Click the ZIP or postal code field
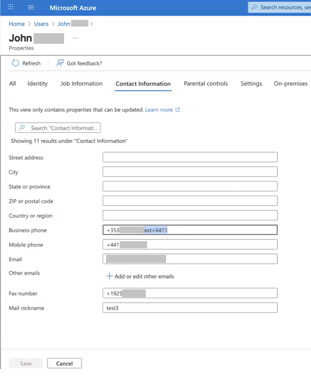The height and width of the screenshot is (377, 311). pyautogui.click(x=190, y=201)
